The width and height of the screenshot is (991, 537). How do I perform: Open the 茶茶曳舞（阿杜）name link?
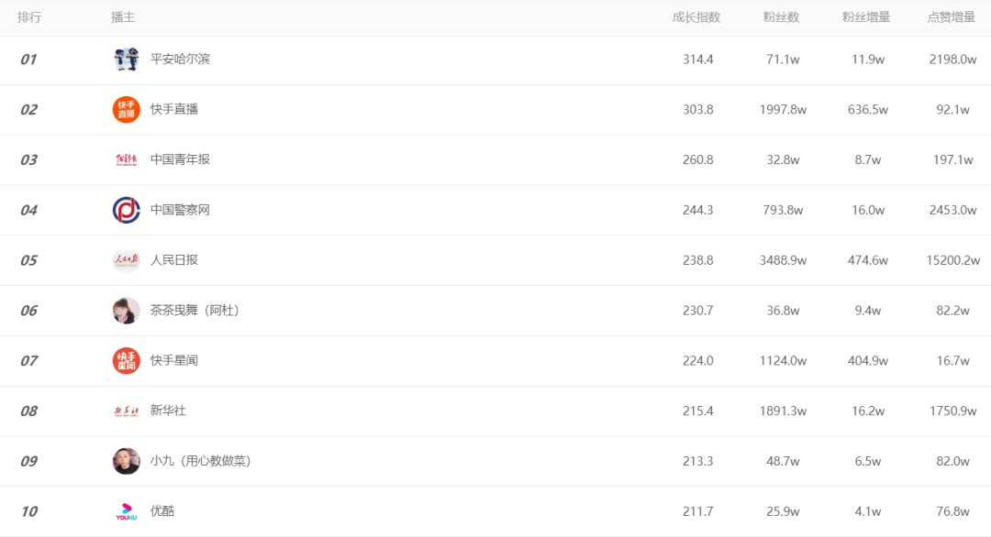point(195,311)
